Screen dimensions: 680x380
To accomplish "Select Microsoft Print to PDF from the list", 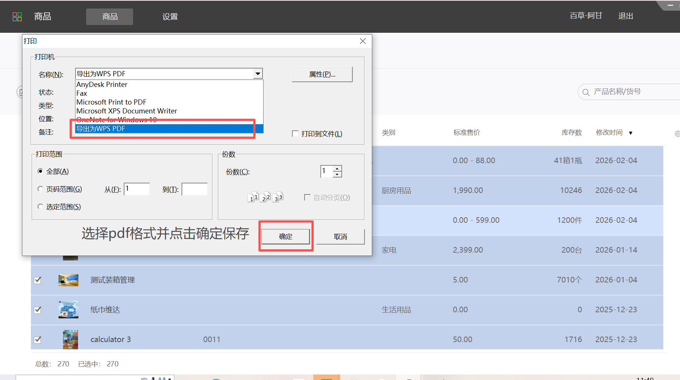I will coord(111,102).
